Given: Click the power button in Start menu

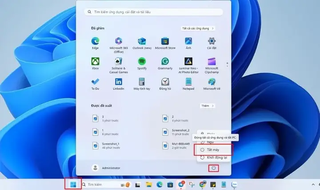Looking at the screenshot, I should pyautogui.click(x=213, y=168).
